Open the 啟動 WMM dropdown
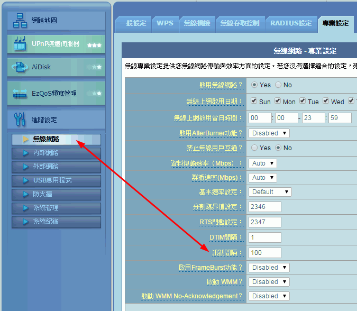Screen dimensions: 357x311 [x=269, y=282]
